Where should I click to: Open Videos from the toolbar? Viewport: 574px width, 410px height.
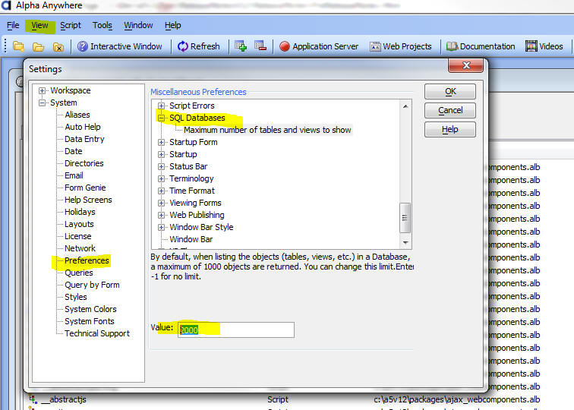[x=544, y=46]
